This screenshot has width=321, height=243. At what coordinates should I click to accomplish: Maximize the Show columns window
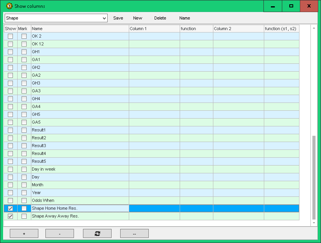[291, 6]
